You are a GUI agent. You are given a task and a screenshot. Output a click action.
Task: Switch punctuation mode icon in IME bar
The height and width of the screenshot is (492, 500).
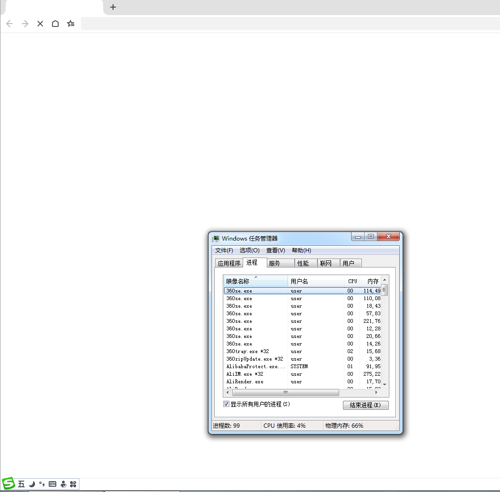pos(42,484)
